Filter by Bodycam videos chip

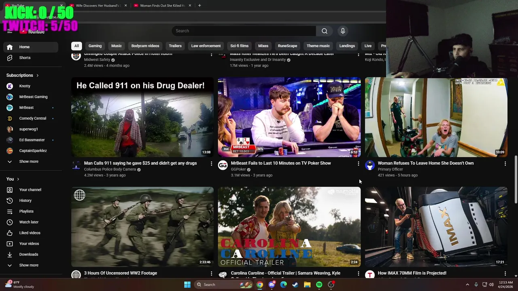click(145, 46)
